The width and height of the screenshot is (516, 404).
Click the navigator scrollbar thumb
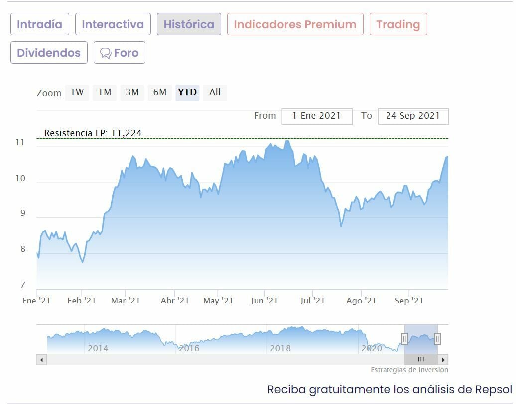click(421, 359)
